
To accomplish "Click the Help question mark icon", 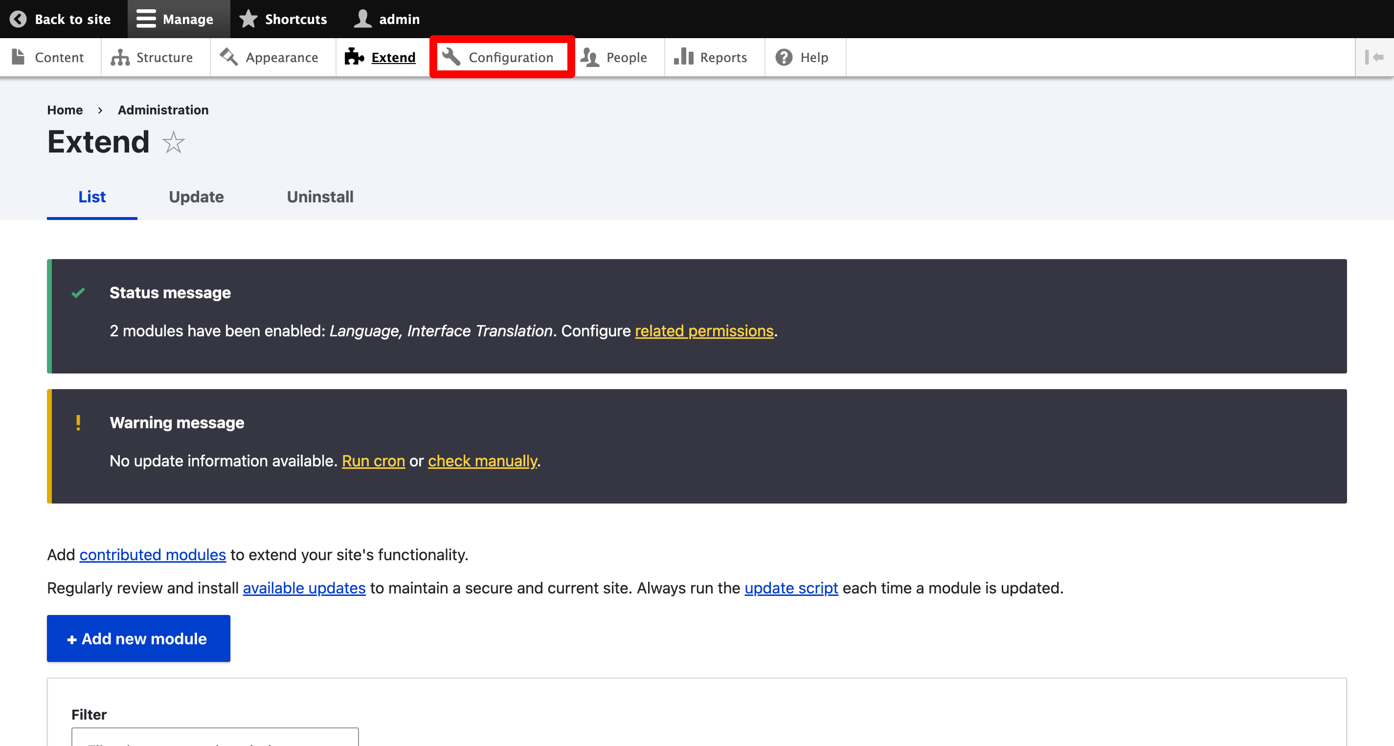I will tap(784, 57).
